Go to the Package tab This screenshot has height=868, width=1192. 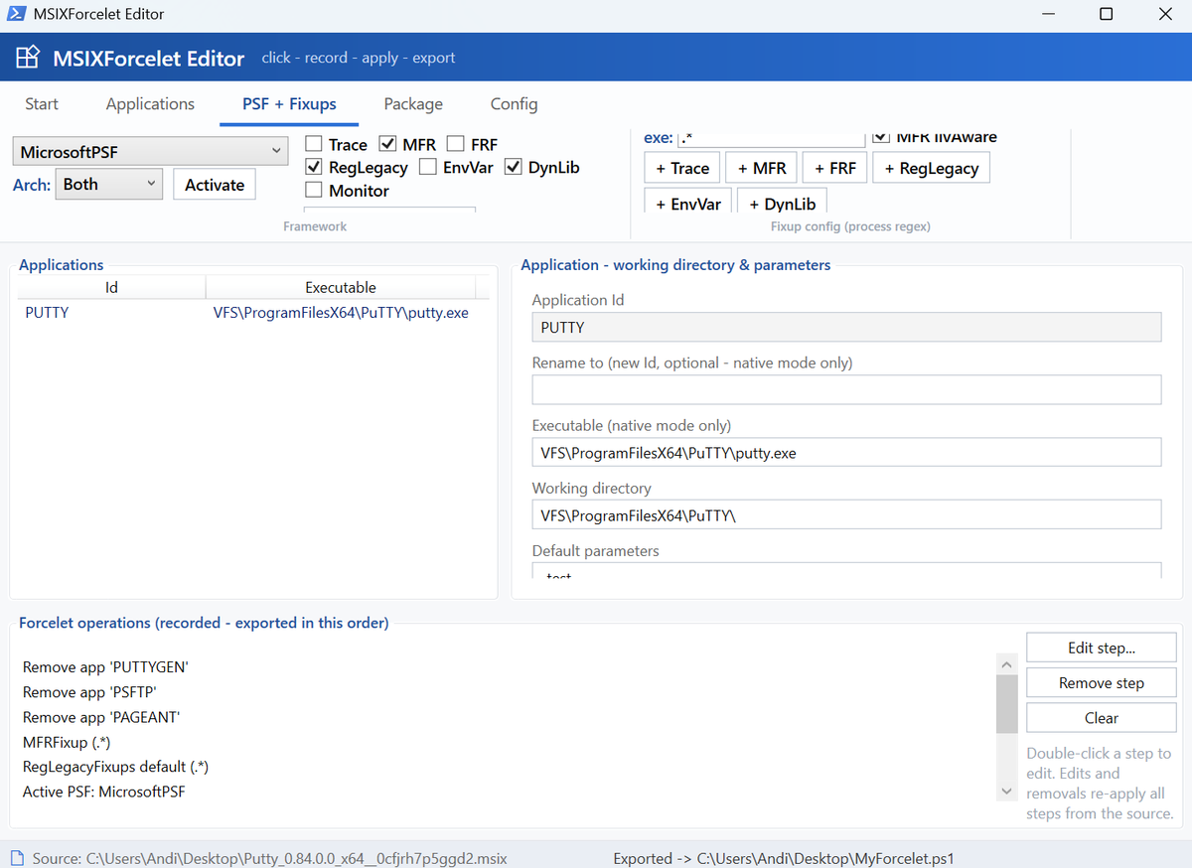413,104
